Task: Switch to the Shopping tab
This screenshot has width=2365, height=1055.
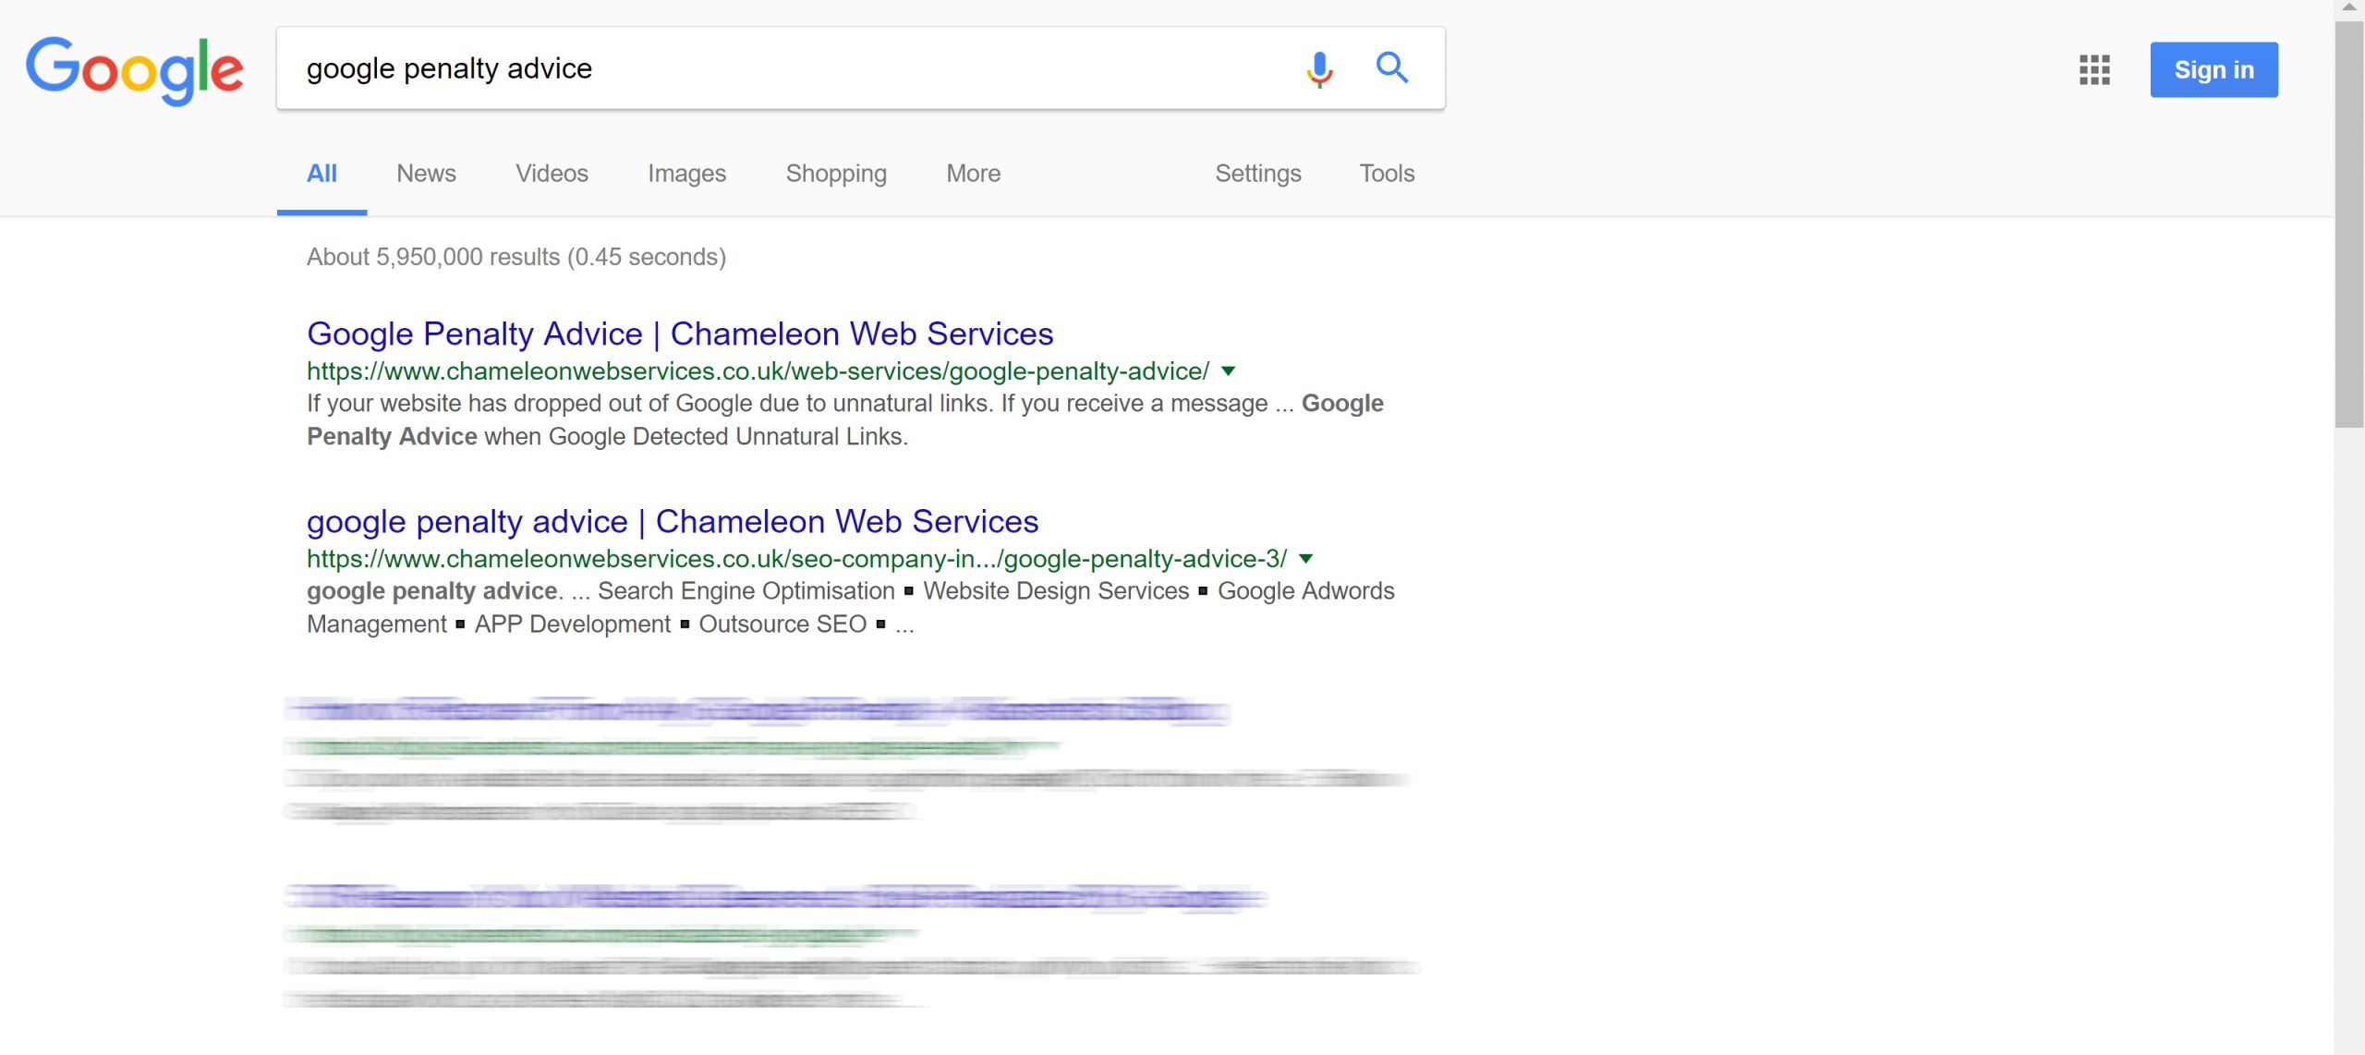Action: click(x=836, y=174)
